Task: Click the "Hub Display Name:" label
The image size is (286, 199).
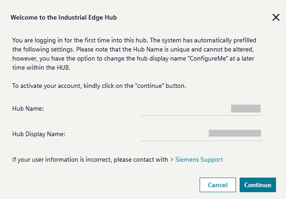Action: (40, 134)
